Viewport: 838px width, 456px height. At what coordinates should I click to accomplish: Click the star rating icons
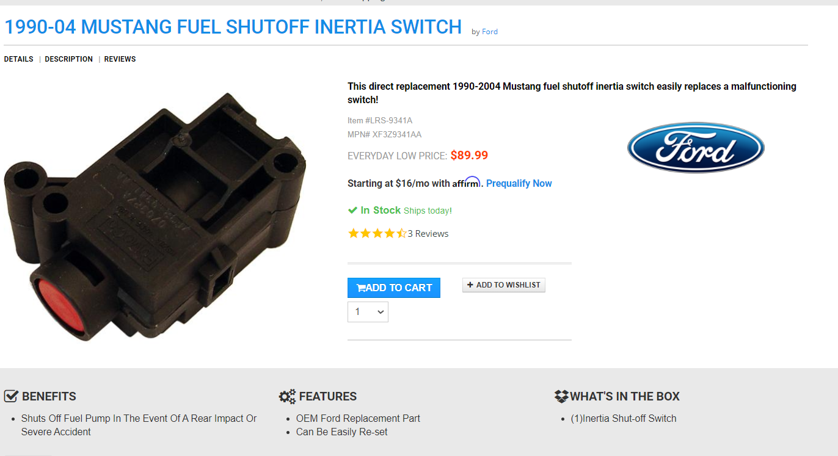click(x=377, y=233)
